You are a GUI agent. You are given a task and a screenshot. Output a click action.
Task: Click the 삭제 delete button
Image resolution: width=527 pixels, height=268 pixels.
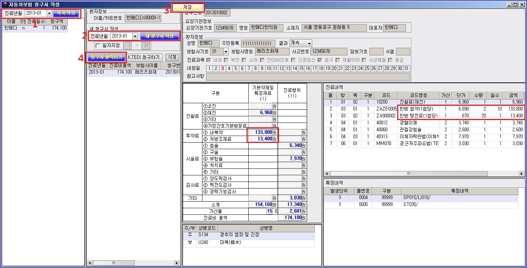[172, 57]
